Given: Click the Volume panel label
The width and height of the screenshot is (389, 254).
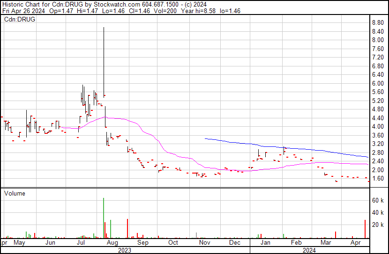Looking at the screenshot, I should (15, 193).
